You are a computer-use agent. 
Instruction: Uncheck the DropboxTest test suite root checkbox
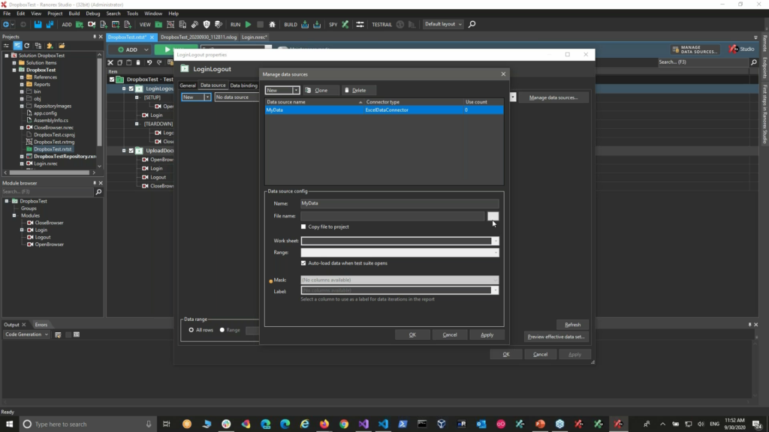(x=112, y=79)
